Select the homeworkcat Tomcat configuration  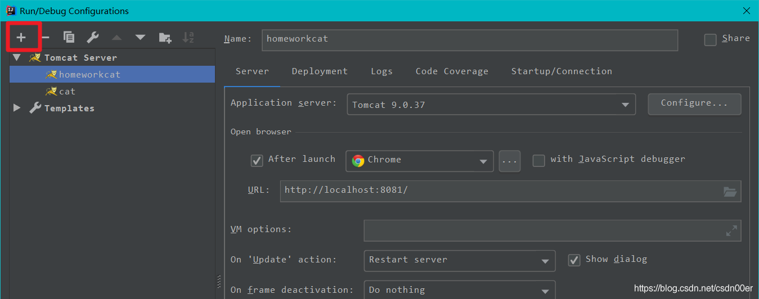point(112,74)
